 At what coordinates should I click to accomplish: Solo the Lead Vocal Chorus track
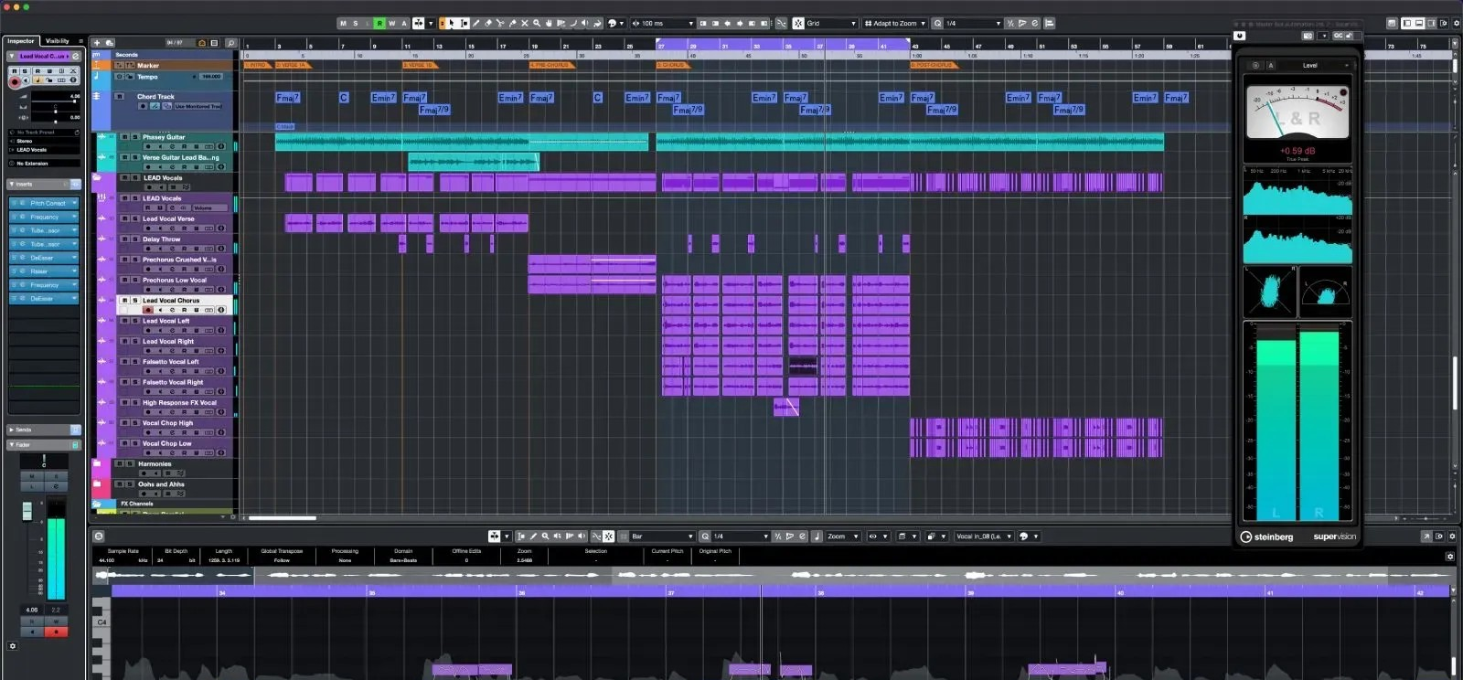pos(135,300)
